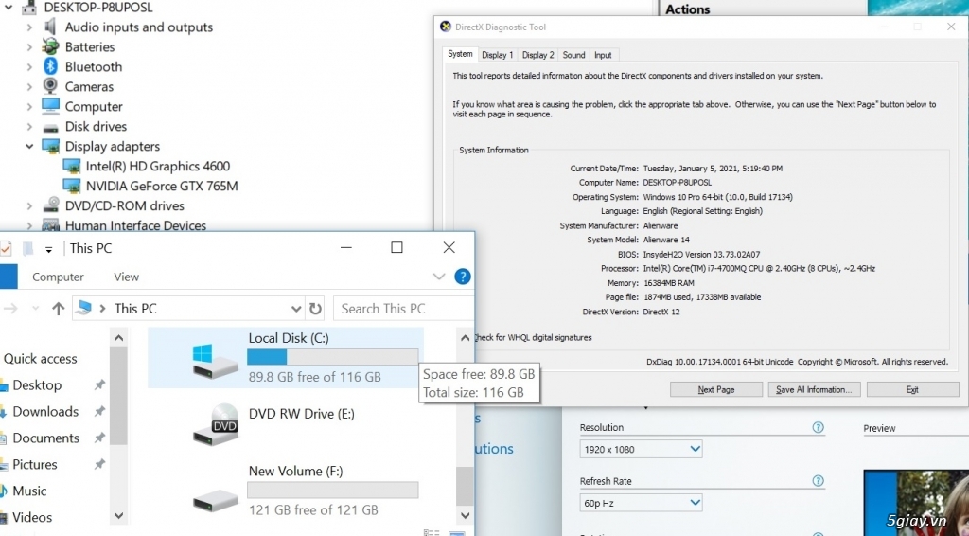Open the address bar history dropdown arrow
This screenshot has width=969, height=536.
296,309
